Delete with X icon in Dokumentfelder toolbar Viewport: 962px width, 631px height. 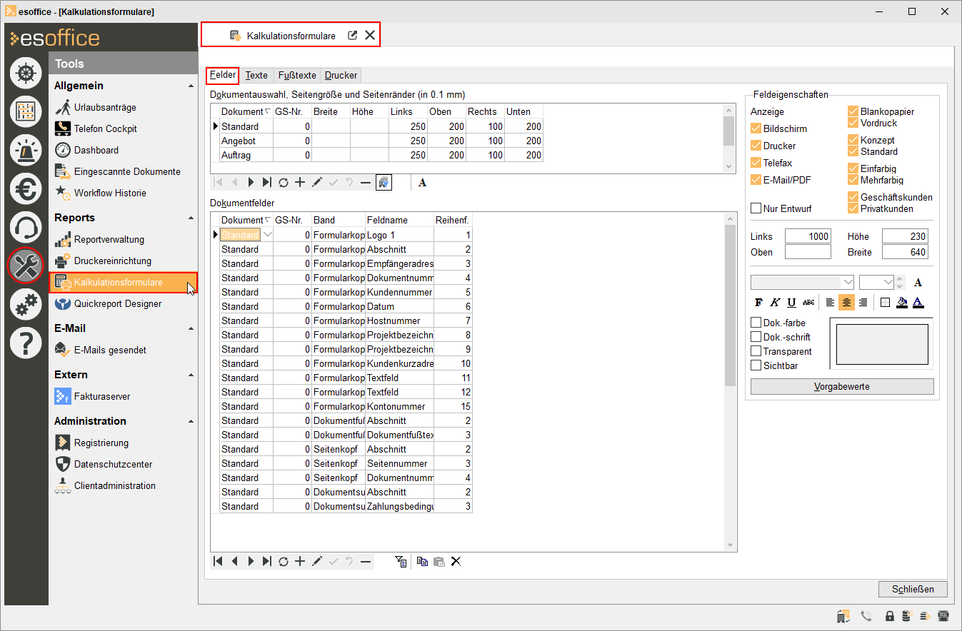click(456, 562)
